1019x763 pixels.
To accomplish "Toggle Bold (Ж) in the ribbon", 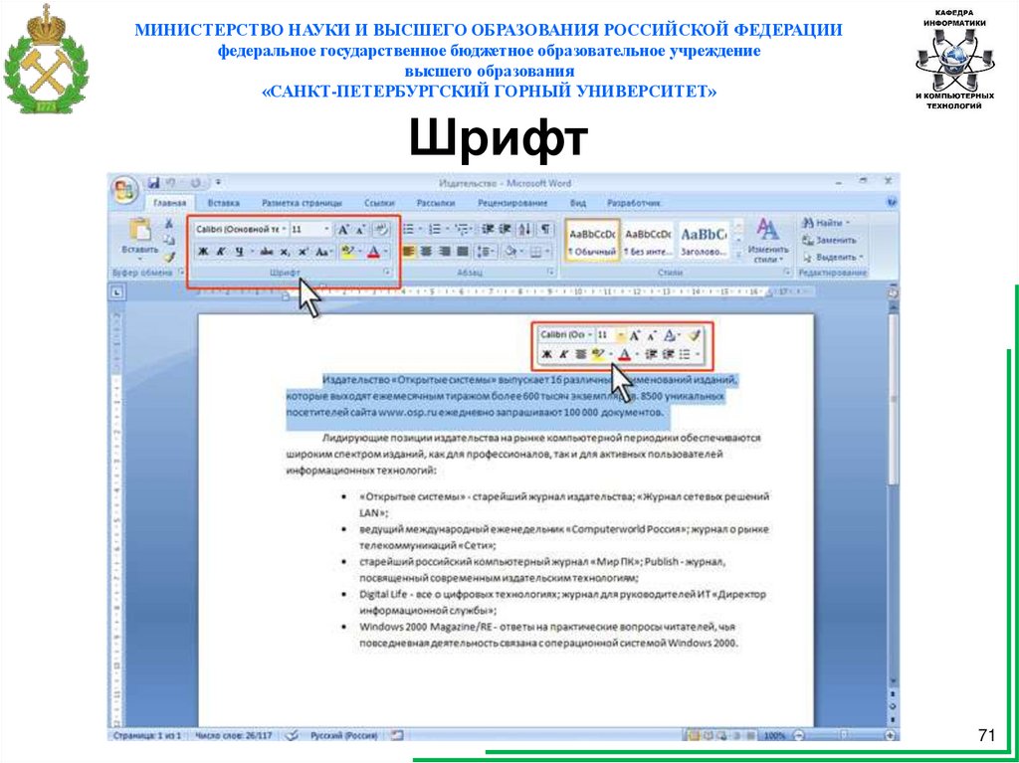I will coord(203,252).
